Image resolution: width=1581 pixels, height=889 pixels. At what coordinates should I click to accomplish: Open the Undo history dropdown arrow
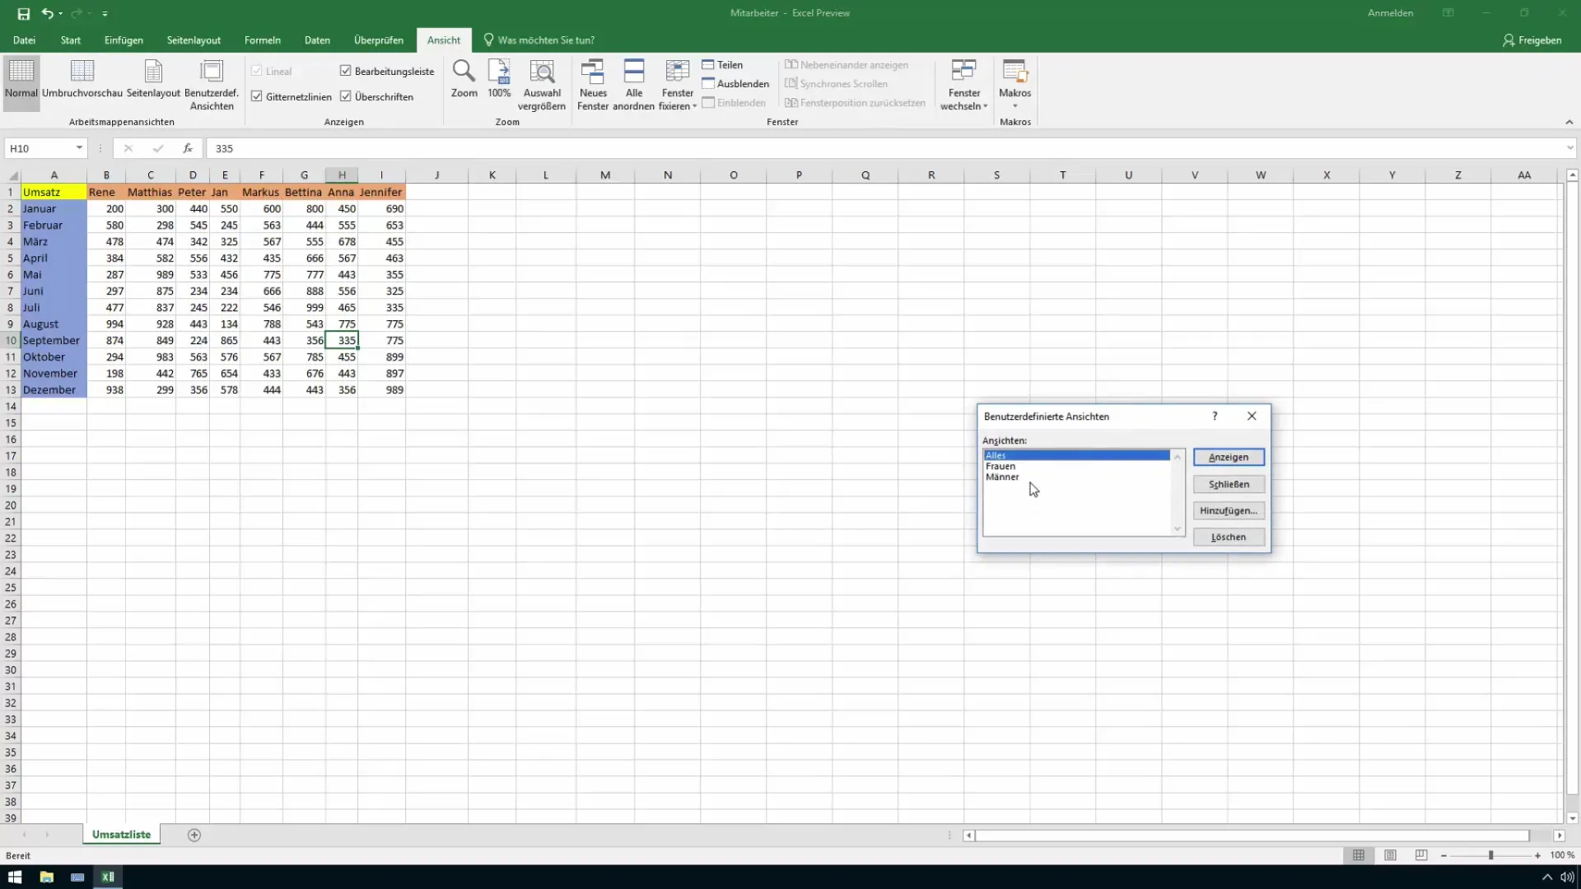click(x=61, y=14)
